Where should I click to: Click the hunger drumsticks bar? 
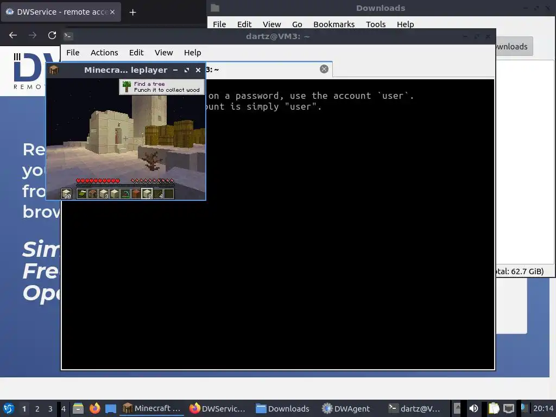pos(153,181)
